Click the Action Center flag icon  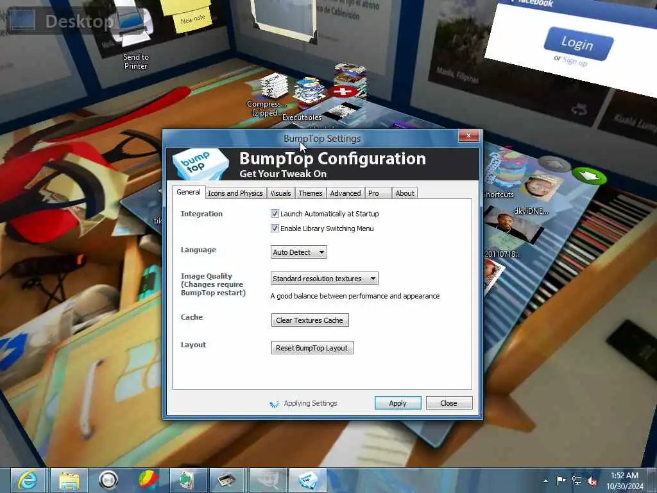click(561, 480)
